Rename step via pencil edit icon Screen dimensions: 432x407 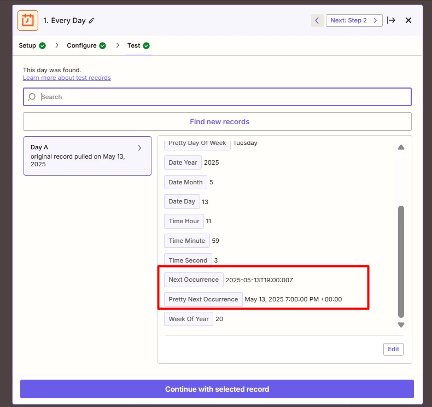(x=92, y=21)
